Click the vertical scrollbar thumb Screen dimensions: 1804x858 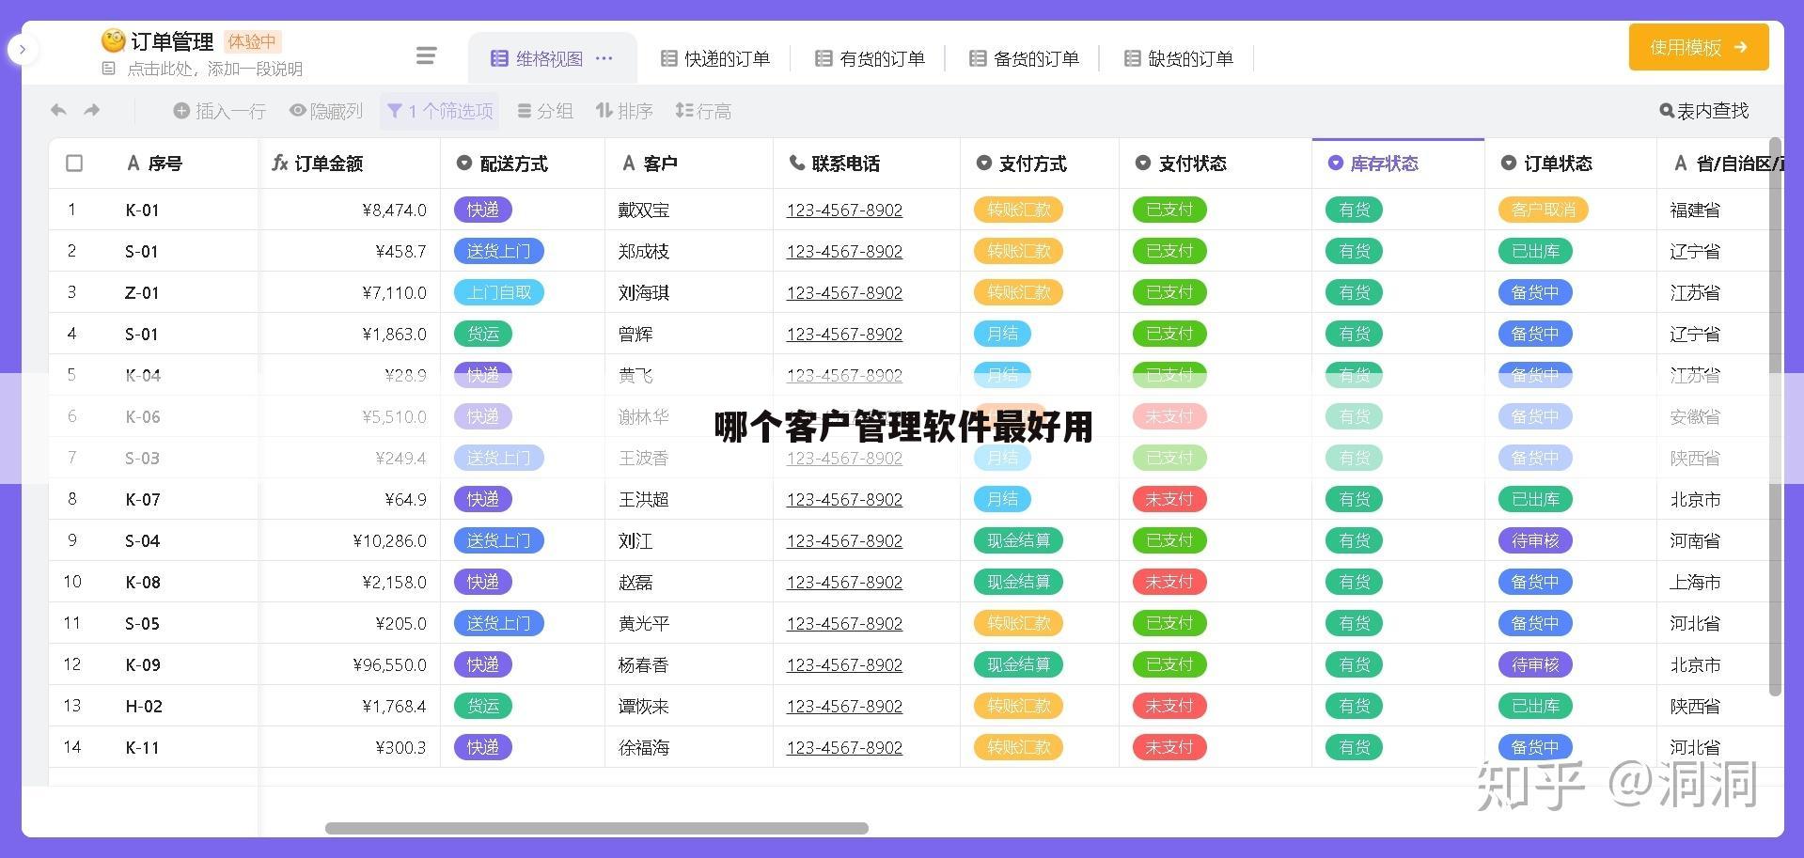coord(1776,418)
